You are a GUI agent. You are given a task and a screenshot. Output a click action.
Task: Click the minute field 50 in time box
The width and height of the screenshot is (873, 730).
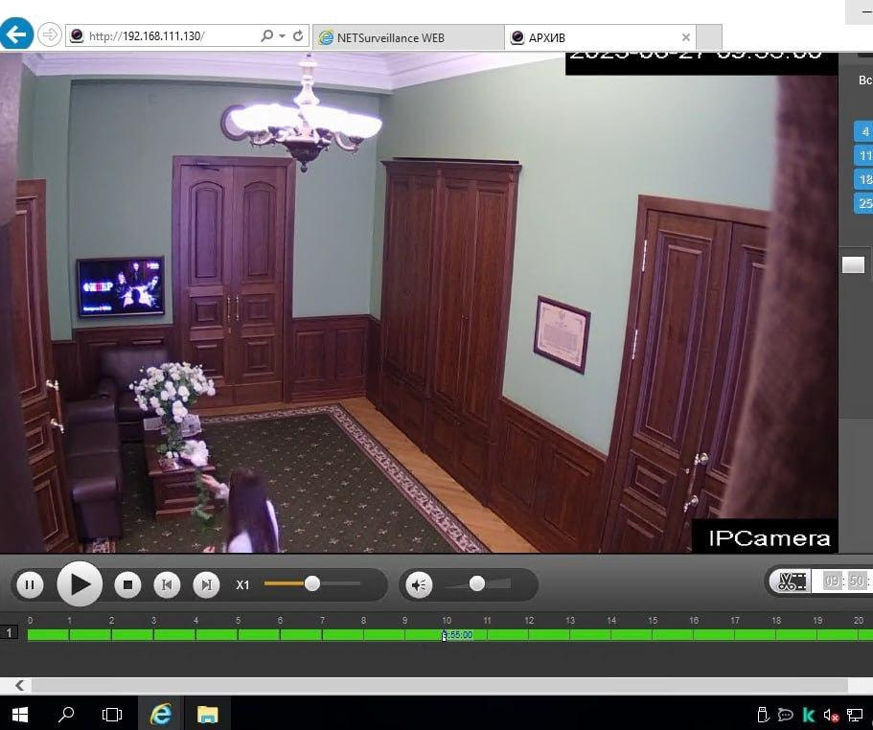(x=857, y=582)
